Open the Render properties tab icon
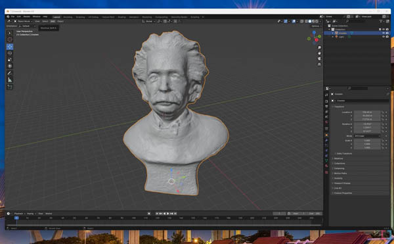The height and width of the screenshot is (244, 394). tap(326, 101)
